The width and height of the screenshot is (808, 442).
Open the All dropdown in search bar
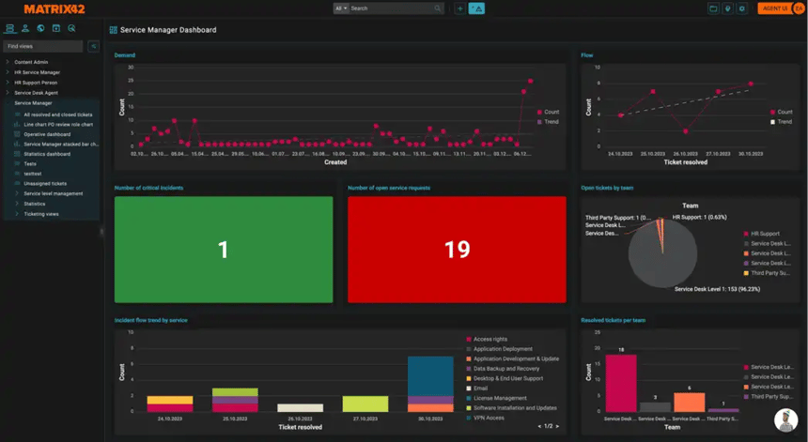pyautogui.click(x=340, y=8)
